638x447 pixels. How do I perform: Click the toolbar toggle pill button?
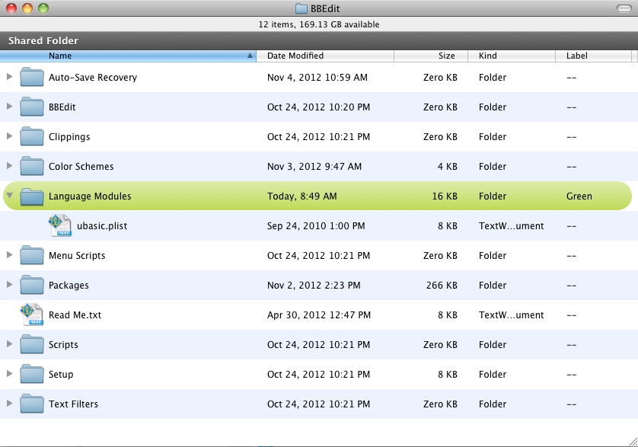pyautogui.click(x=624, y=8)
